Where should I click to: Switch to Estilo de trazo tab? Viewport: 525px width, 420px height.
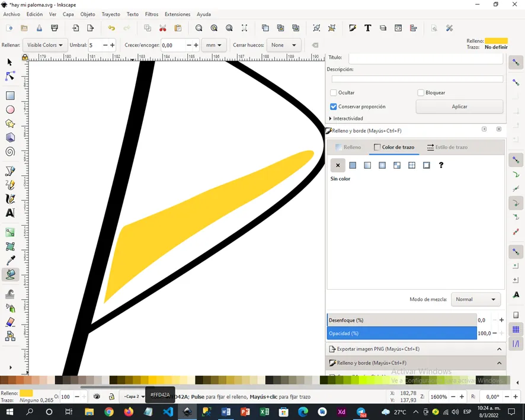tap(447, 148)
